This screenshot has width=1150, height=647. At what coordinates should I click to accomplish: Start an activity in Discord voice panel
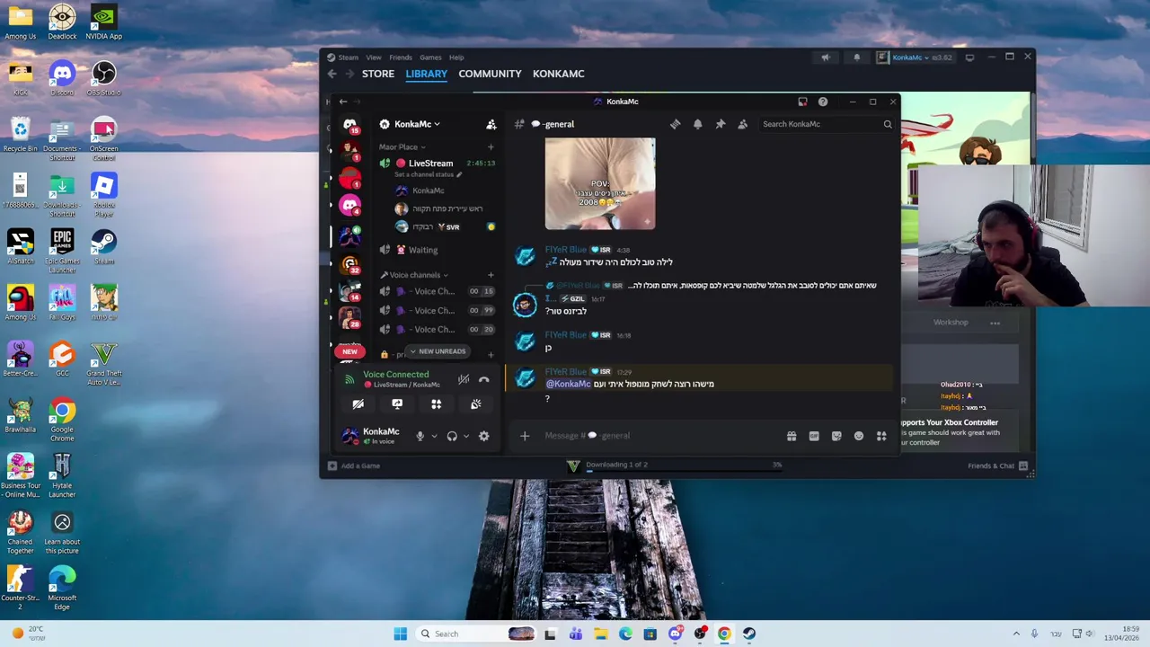click(436, 404)
